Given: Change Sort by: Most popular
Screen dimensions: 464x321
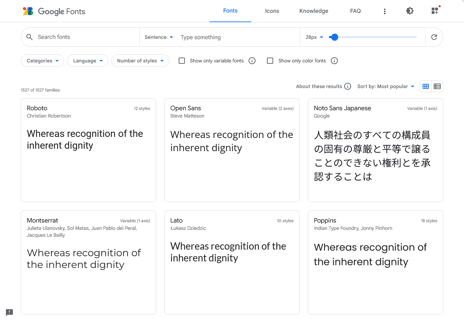Looking at the screenshot, I should click(x=386, y=86).
